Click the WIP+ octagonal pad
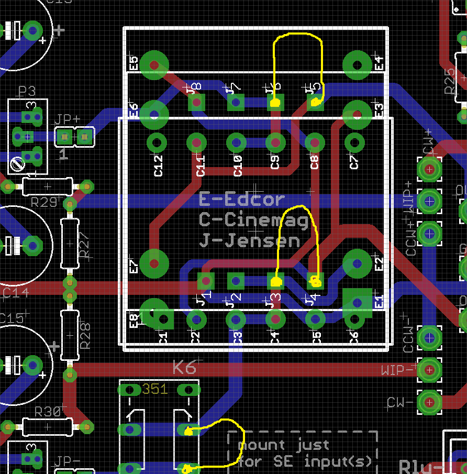This screenshot has height=474, width=467. 429,201
